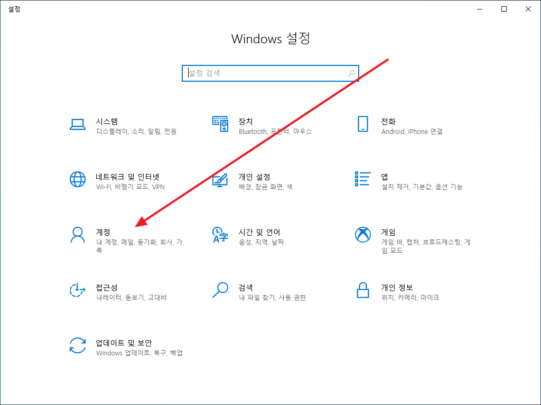Open the 개인 설정 paintbrush icon
Image resolution: width=541 pixels, height=405 pixels.
(x=220, y=180)
